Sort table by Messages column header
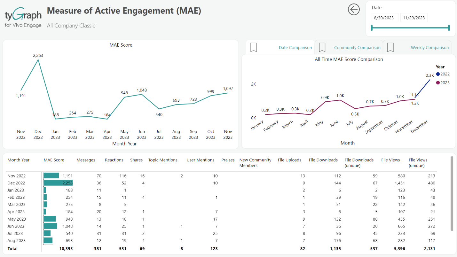457x257 pixels. point(86,160)
